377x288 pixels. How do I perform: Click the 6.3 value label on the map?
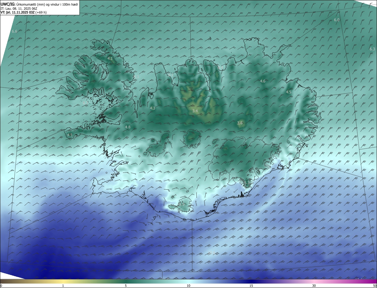pyautogui.click(x=372, y=49)
